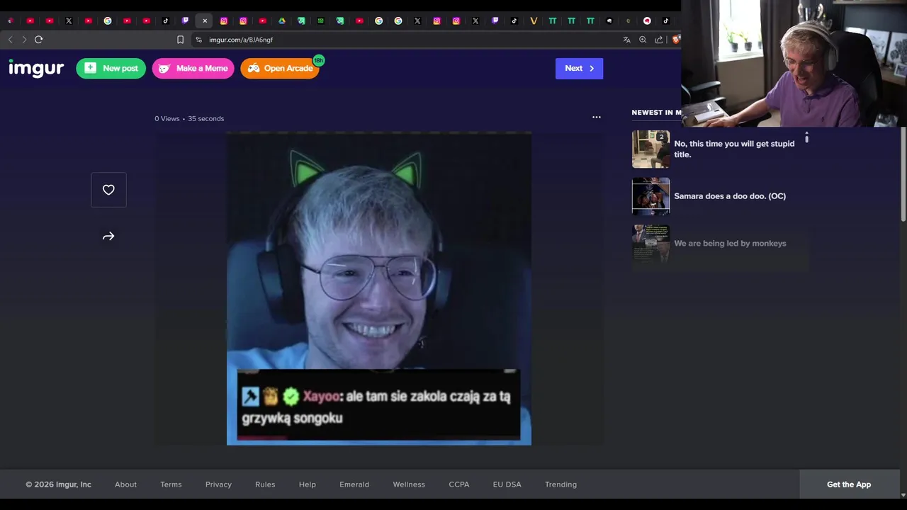Switch to the yellow V logo tab

pyautogui.click(x=534, y=21)
